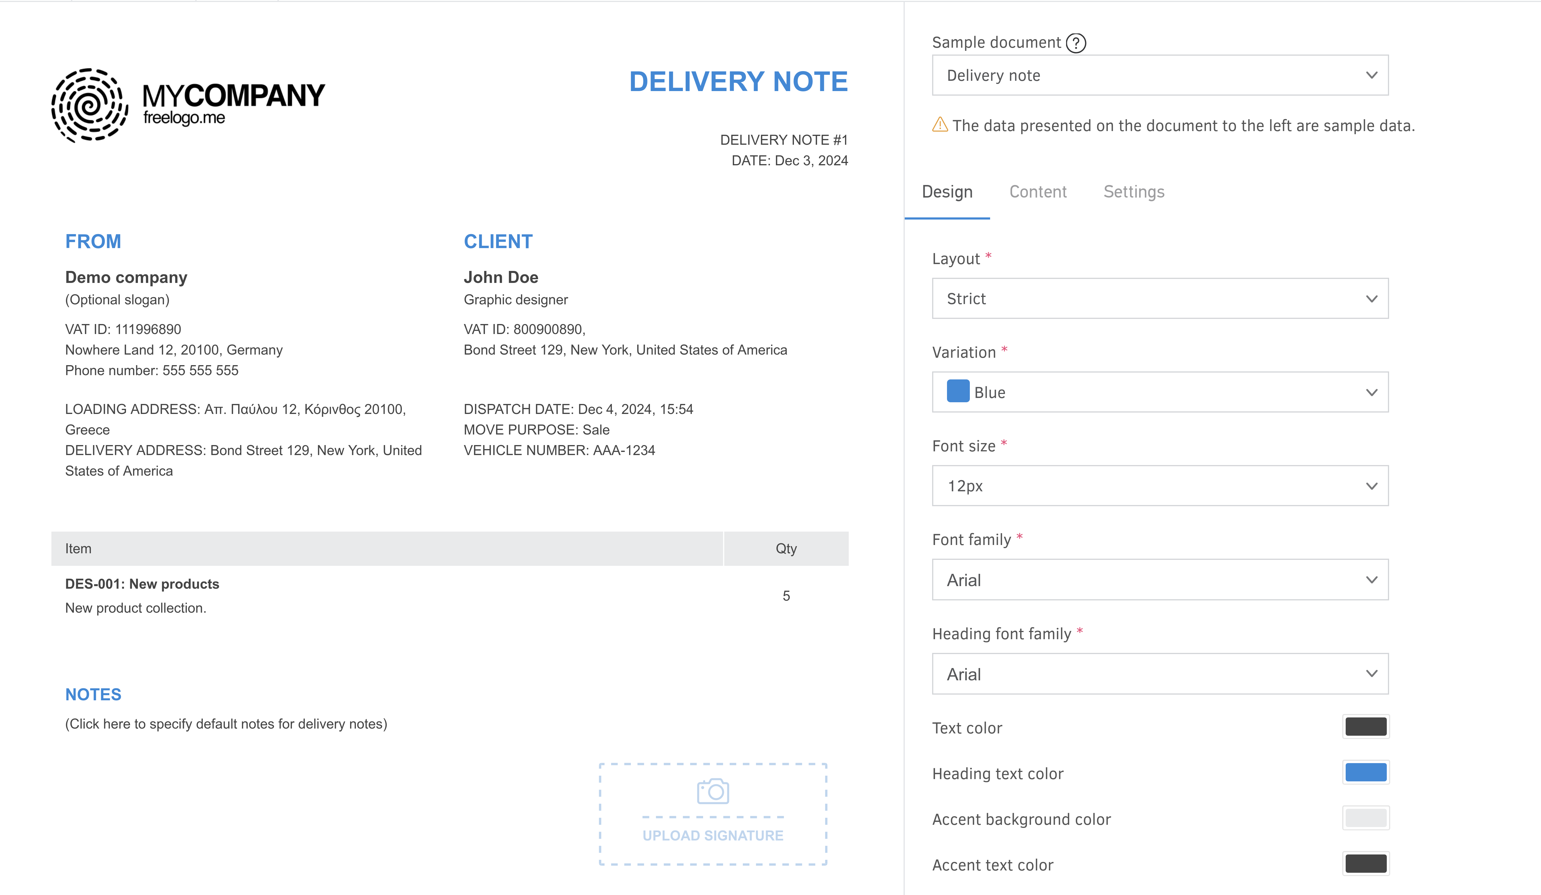
Task: Click the Nowhere Land 12 address line
Action: [x=174, y=350]
